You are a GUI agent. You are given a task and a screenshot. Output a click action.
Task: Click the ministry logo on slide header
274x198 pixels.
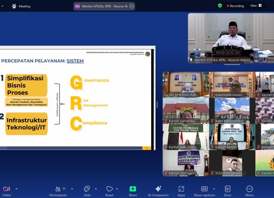click(148, 54)
